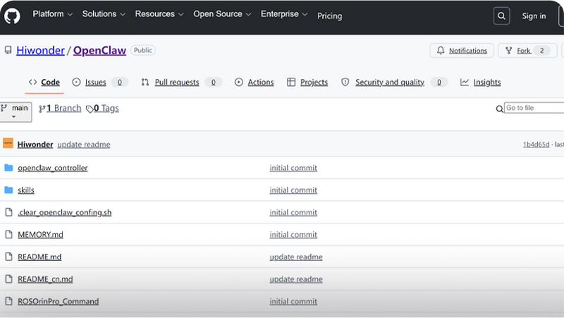Click the Projects table icon
Image resolution: width=564 pixels, height=318 pixels.
[291, 82]
